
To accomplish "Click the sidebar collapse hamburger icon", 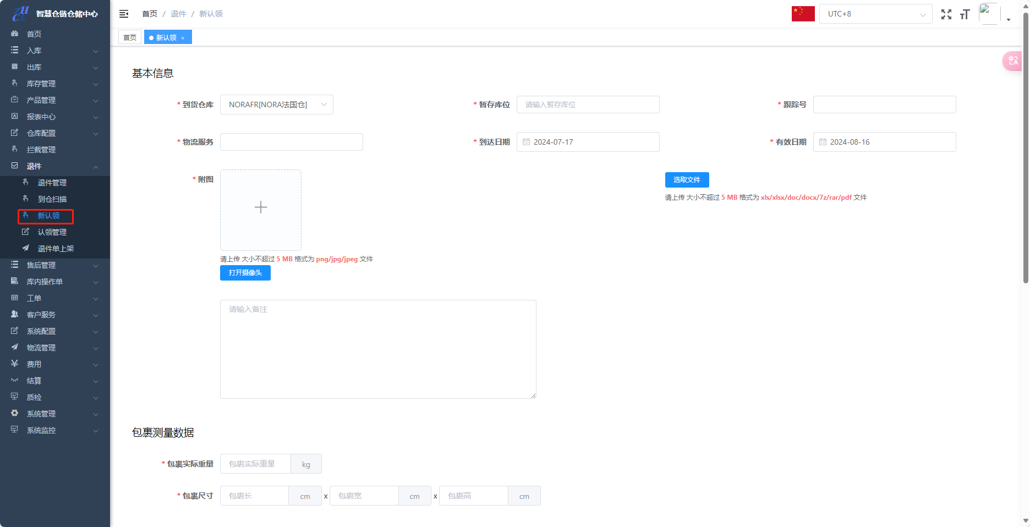I will click(124, 14).
